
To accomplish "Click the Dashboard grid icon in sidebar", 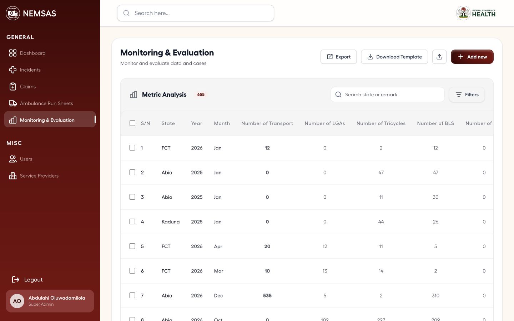I will (13, 53).
